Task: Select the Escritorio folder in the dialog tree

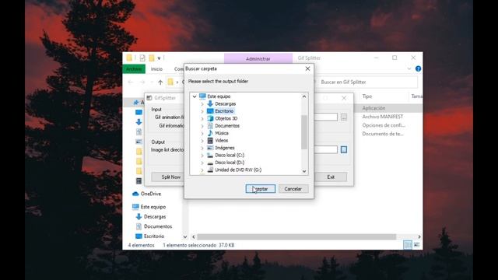Action: [224, 111]
